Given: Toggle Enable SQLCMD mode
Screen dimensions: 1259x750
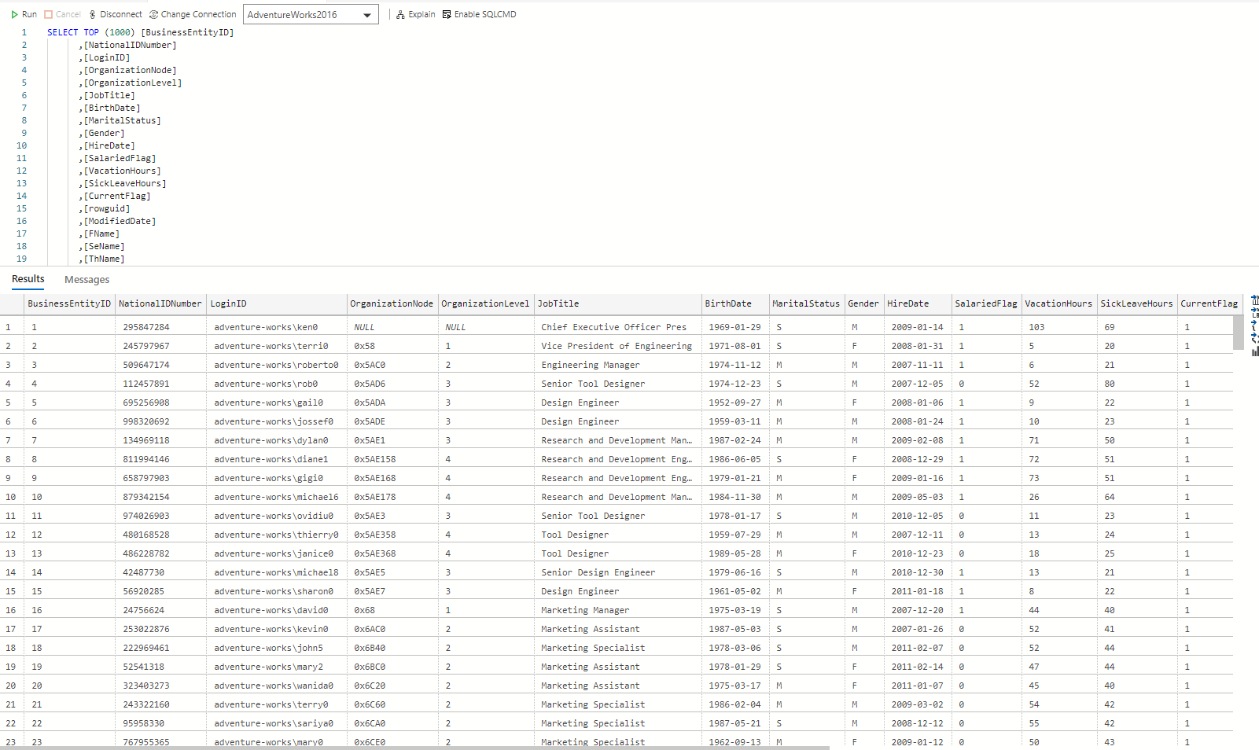Looking at the screenshot, I should [x=479, y=14].
